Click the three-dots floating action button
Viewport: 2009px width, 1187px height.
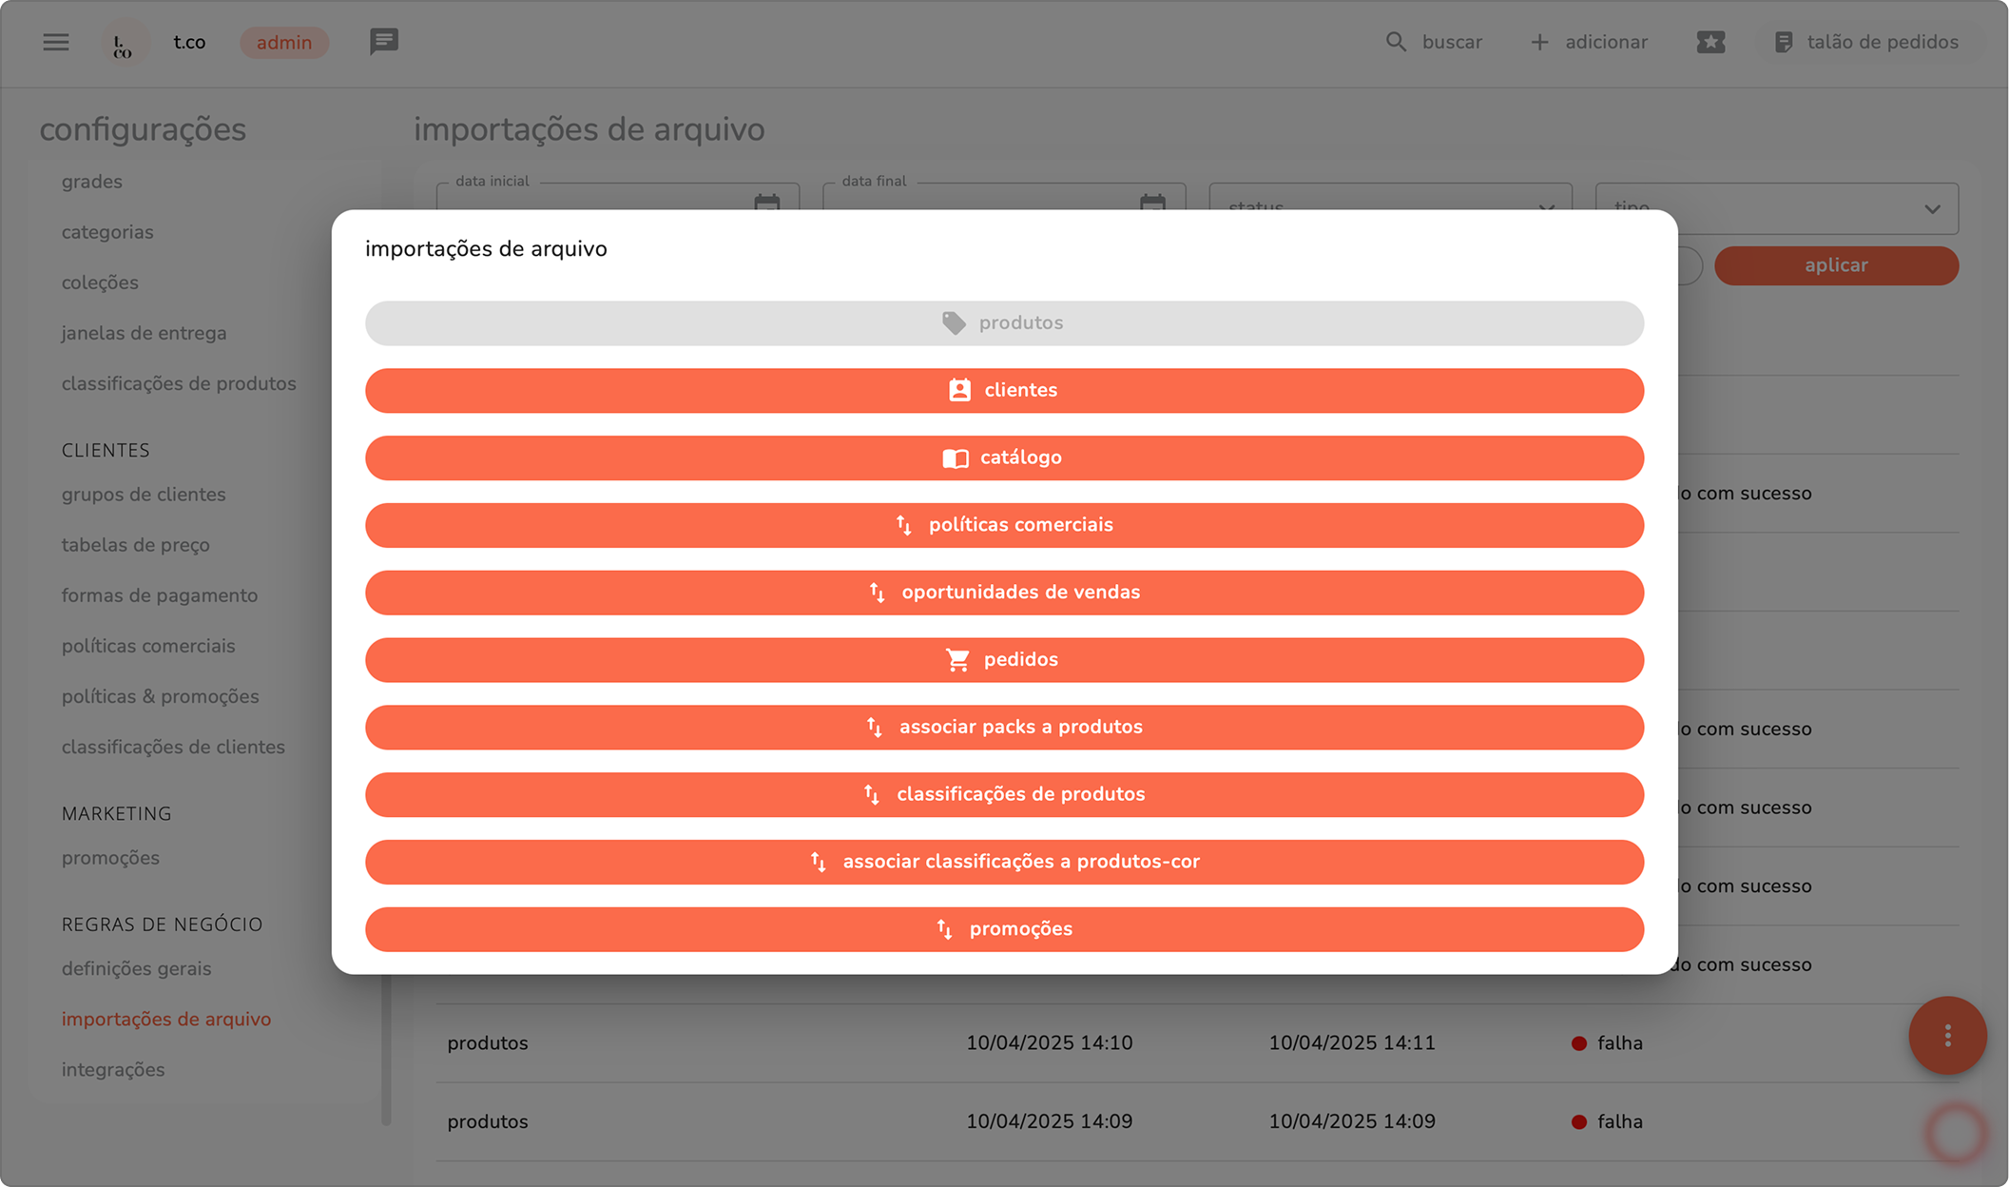click(1947, 1035)
